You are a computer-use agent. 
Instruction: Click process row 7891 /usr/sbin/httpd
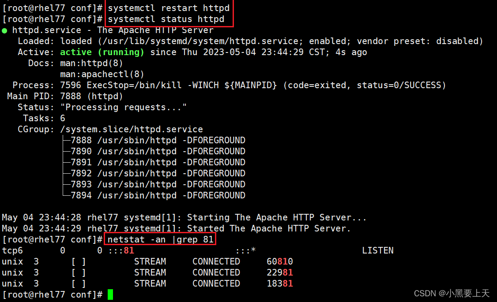158,162
